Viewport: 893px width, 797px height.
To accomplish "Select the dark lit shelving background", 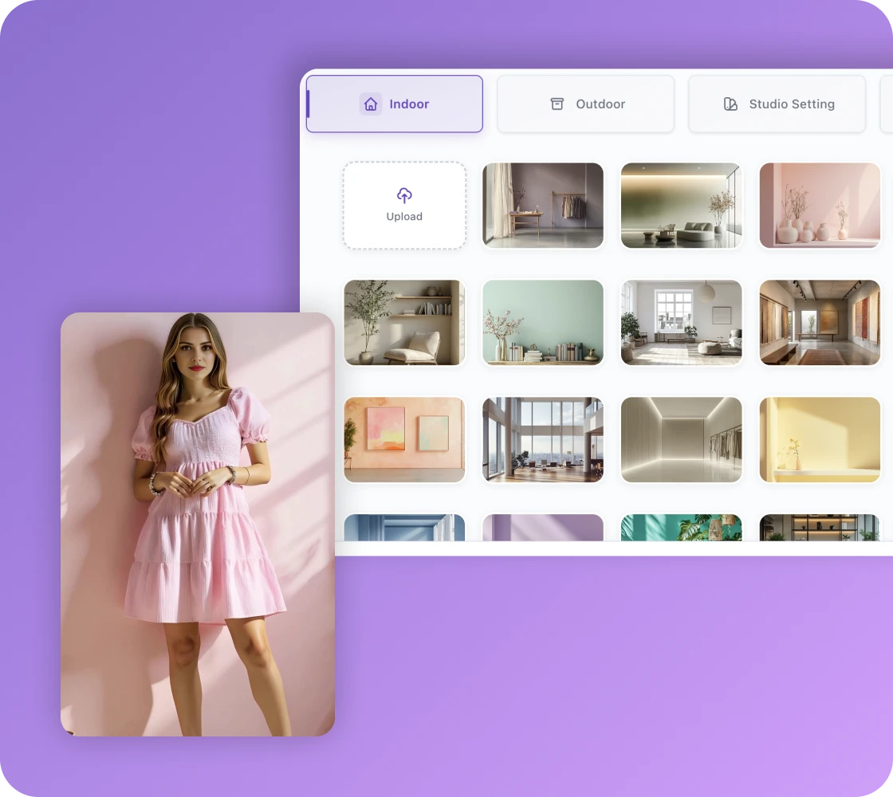I will 820,527.
